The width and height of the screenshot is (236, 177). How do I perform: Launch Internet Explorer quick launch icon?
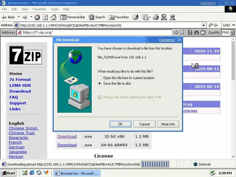coord(32,173)
